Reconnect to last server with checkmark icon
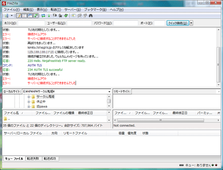Image resolution: width=223 pixels, height=170 pixels. click(x=66, y=16)
